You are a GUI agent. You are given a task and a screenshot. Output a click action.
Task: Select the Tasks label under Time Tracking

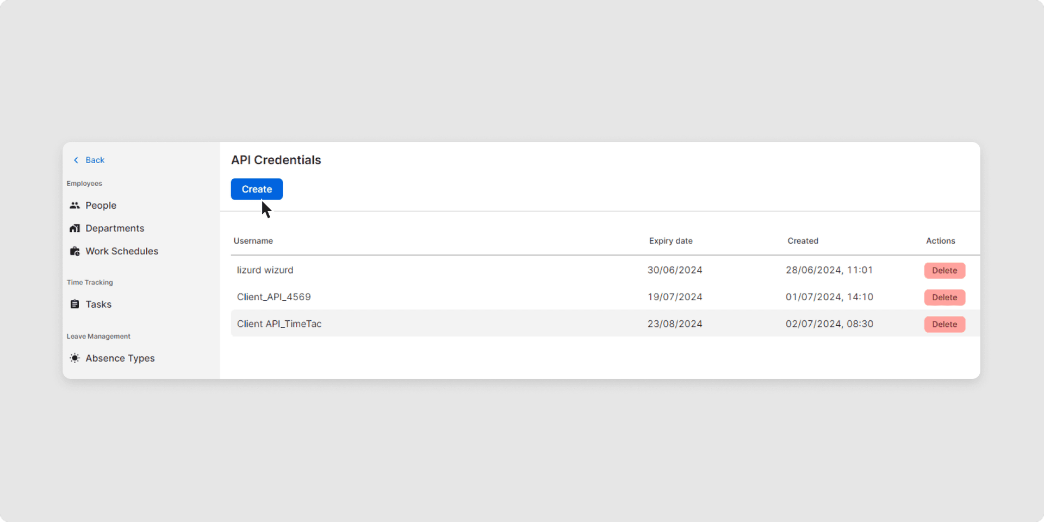tap(98, 304)
